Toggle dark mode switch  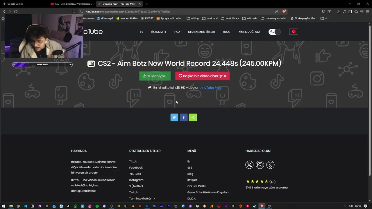pyautogui.click(x=275, y=32)
